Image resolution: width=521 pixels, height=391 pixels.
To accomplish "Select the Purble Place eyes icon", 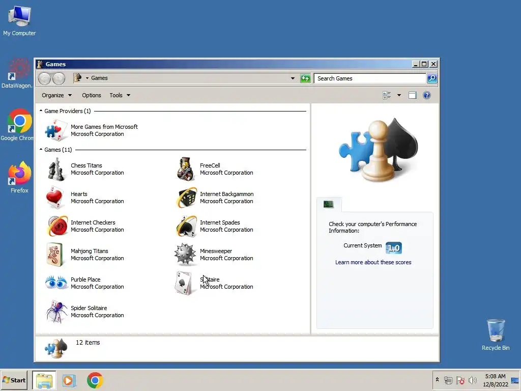I will 56,283.
